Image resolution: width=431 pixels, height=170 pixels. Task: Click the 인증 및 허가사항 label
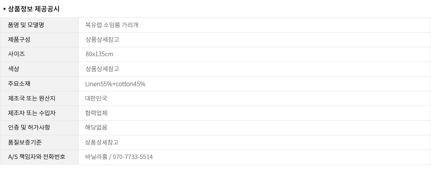[29, 127]
